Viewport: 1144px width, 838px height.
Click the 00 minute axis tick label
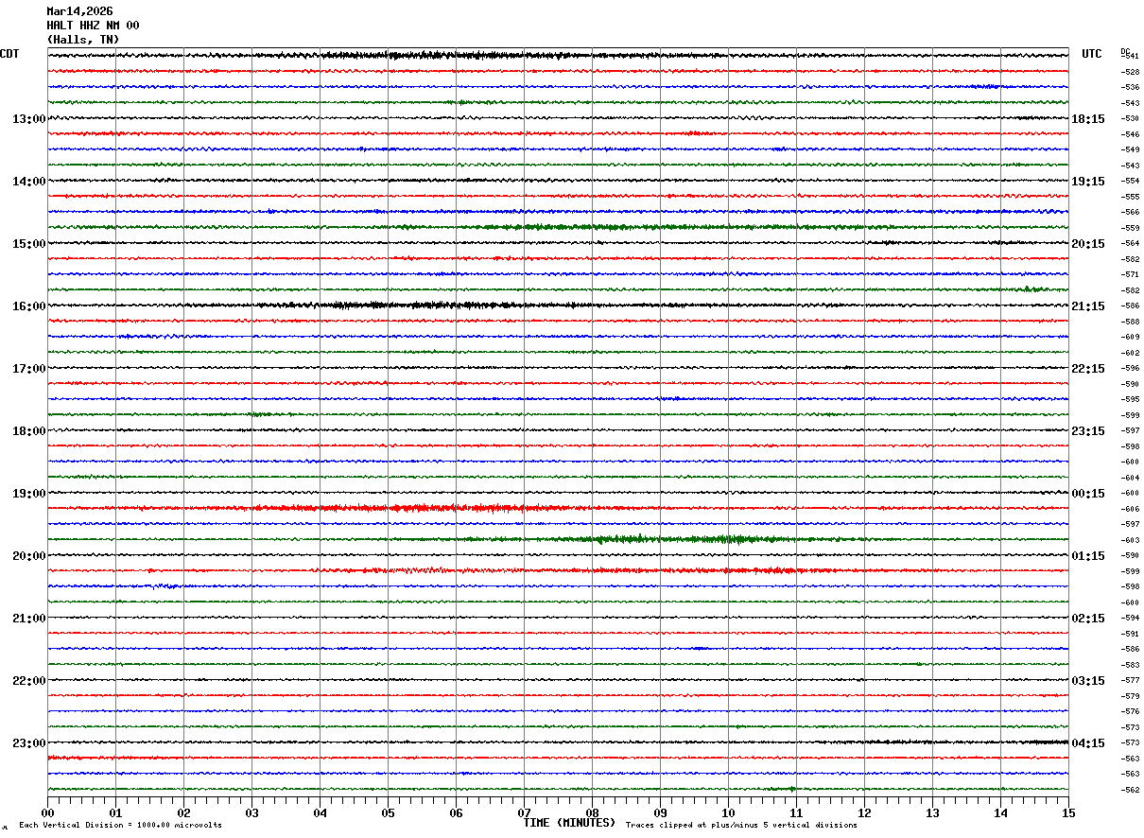click(x=47, y=812)
